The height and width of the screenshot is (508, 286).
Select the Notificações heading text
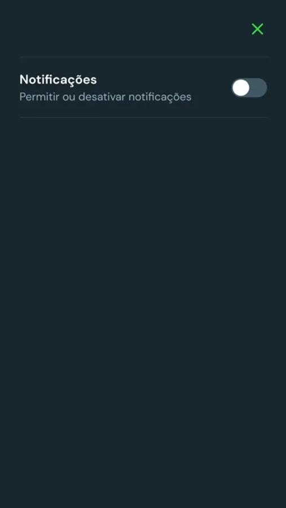point(58,80)
